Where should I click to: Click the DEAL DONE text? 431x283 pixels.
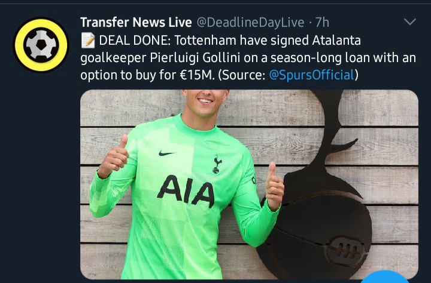pyautogui.click(x=135, y=41)
